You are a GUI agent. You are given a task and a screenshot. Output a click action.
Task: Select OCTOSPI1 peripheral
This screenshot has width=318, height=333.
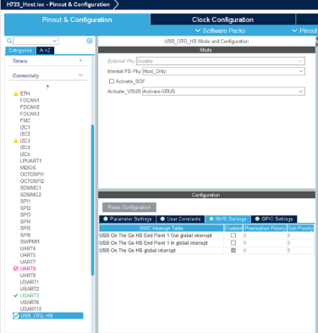click(32, 175)
